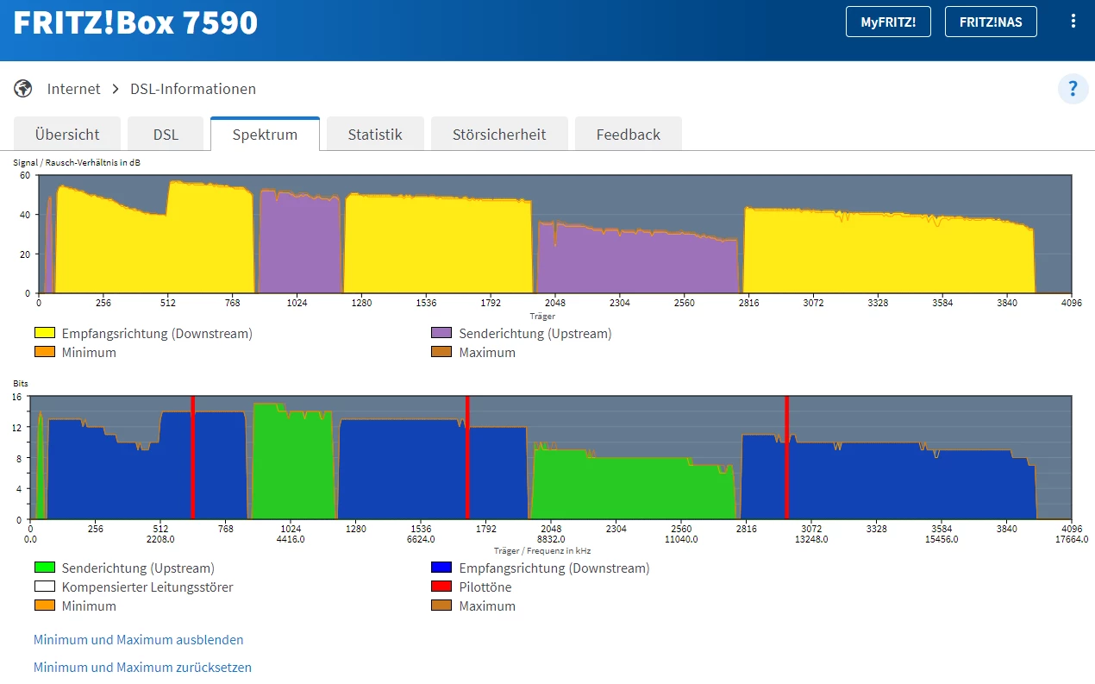Open the FRITZ!NAS page
This screenshot has height=684, width=1095.
click(991, 22)
